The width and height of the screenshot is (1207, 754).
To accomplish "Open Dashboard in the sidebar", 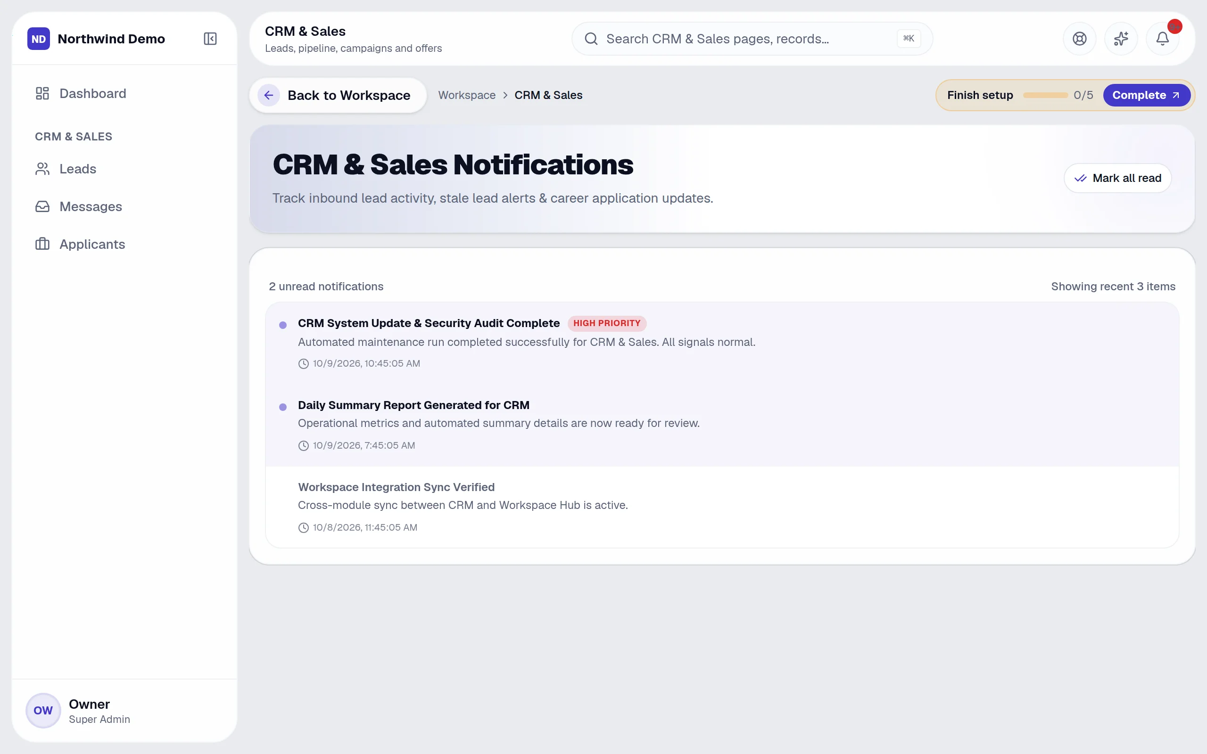I will [124, 93].
